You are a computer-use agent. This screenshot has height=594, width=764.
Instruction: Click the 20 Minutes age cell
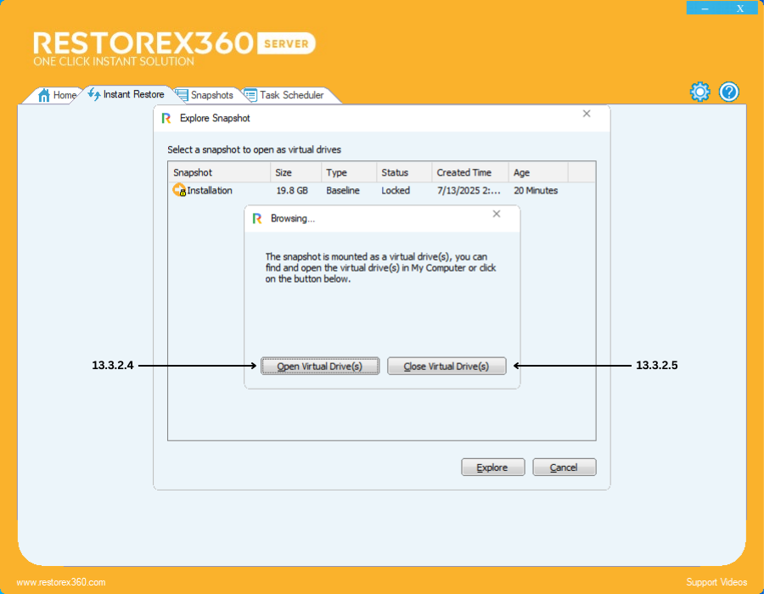click(x=536, y=190)
